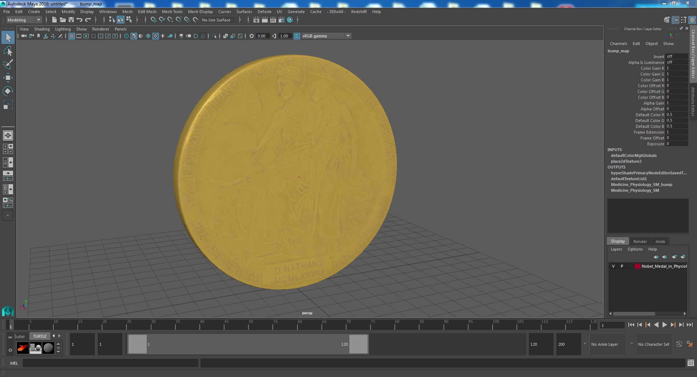
Task: Start IPR render
Action: pos(273,20)
